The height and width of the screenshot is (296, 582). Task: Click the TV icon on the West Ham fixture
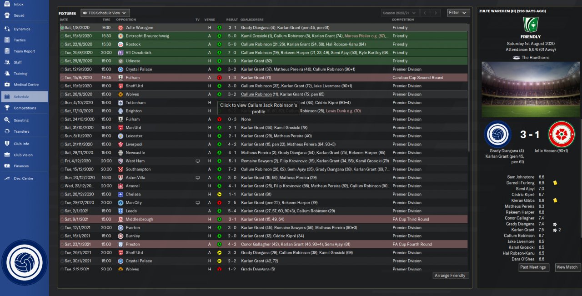point(197,161)
